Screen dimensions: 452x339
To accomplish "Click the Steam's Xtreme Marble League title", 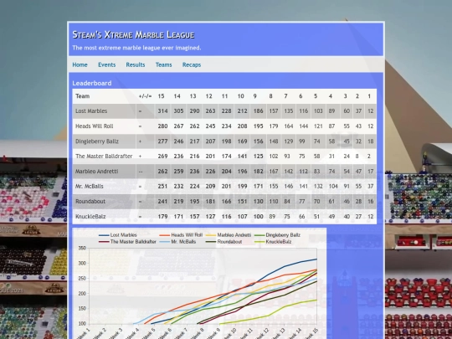I will pos(133,35).
